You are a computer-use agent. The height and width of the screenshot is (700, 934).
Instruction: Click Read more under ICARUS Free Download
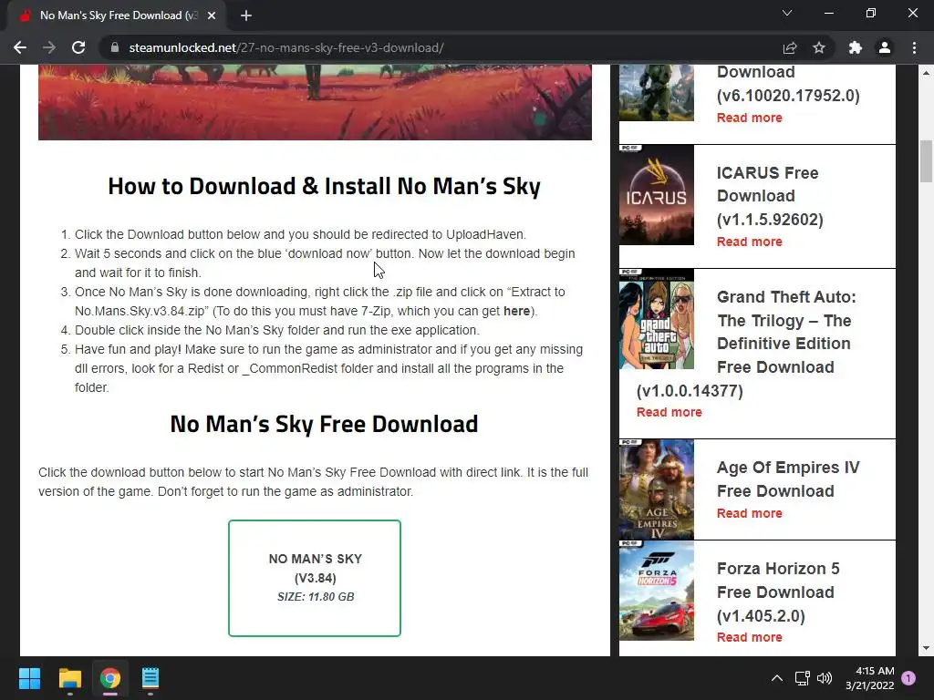click(x=750, y=242)
